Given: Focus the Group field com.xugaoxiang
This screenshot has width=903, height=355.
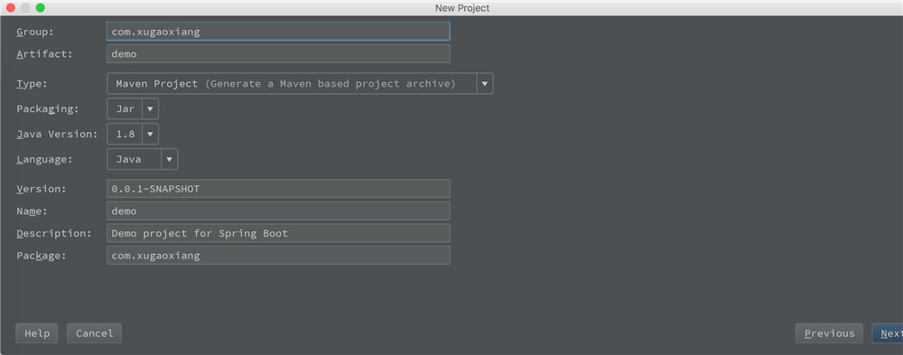Looking at the screenshot, I should 278,32.
